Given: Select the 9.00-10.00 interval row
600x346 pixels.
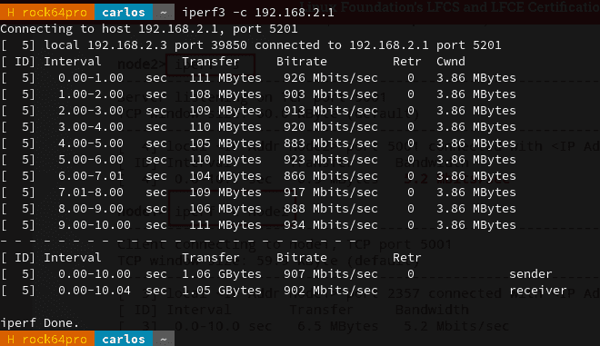Looking at the screenshot, I should 258,225.
